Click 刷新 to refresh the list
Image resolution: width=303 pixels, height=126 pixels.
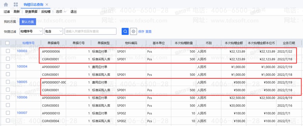pyautogui.click(x=16, y=12)
